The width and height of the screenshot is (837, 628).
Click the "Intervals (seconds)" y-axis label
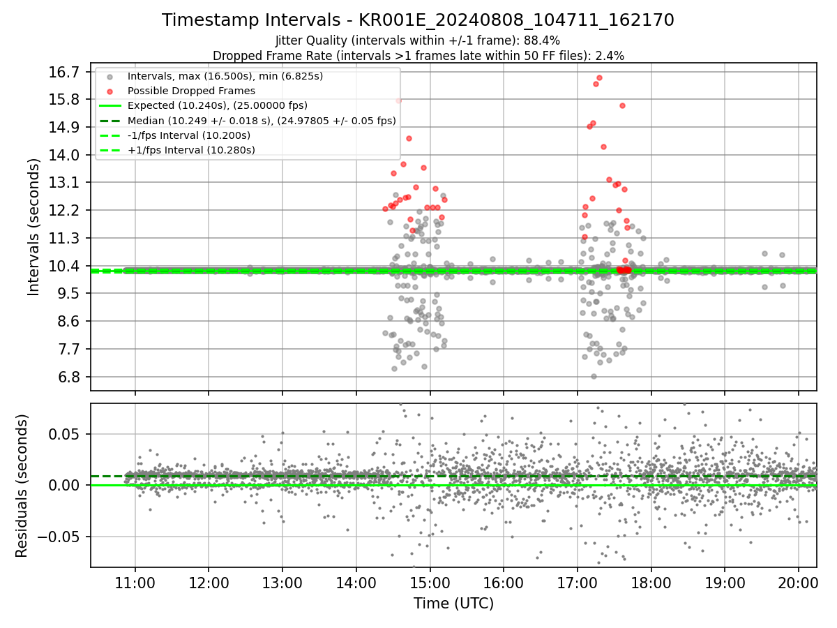[34, 227]
